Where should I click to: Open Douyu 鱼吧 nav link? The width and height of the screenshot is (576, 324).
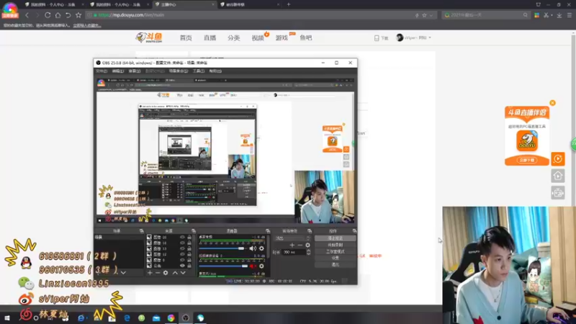pyautogui.click(x=305, y=38)
